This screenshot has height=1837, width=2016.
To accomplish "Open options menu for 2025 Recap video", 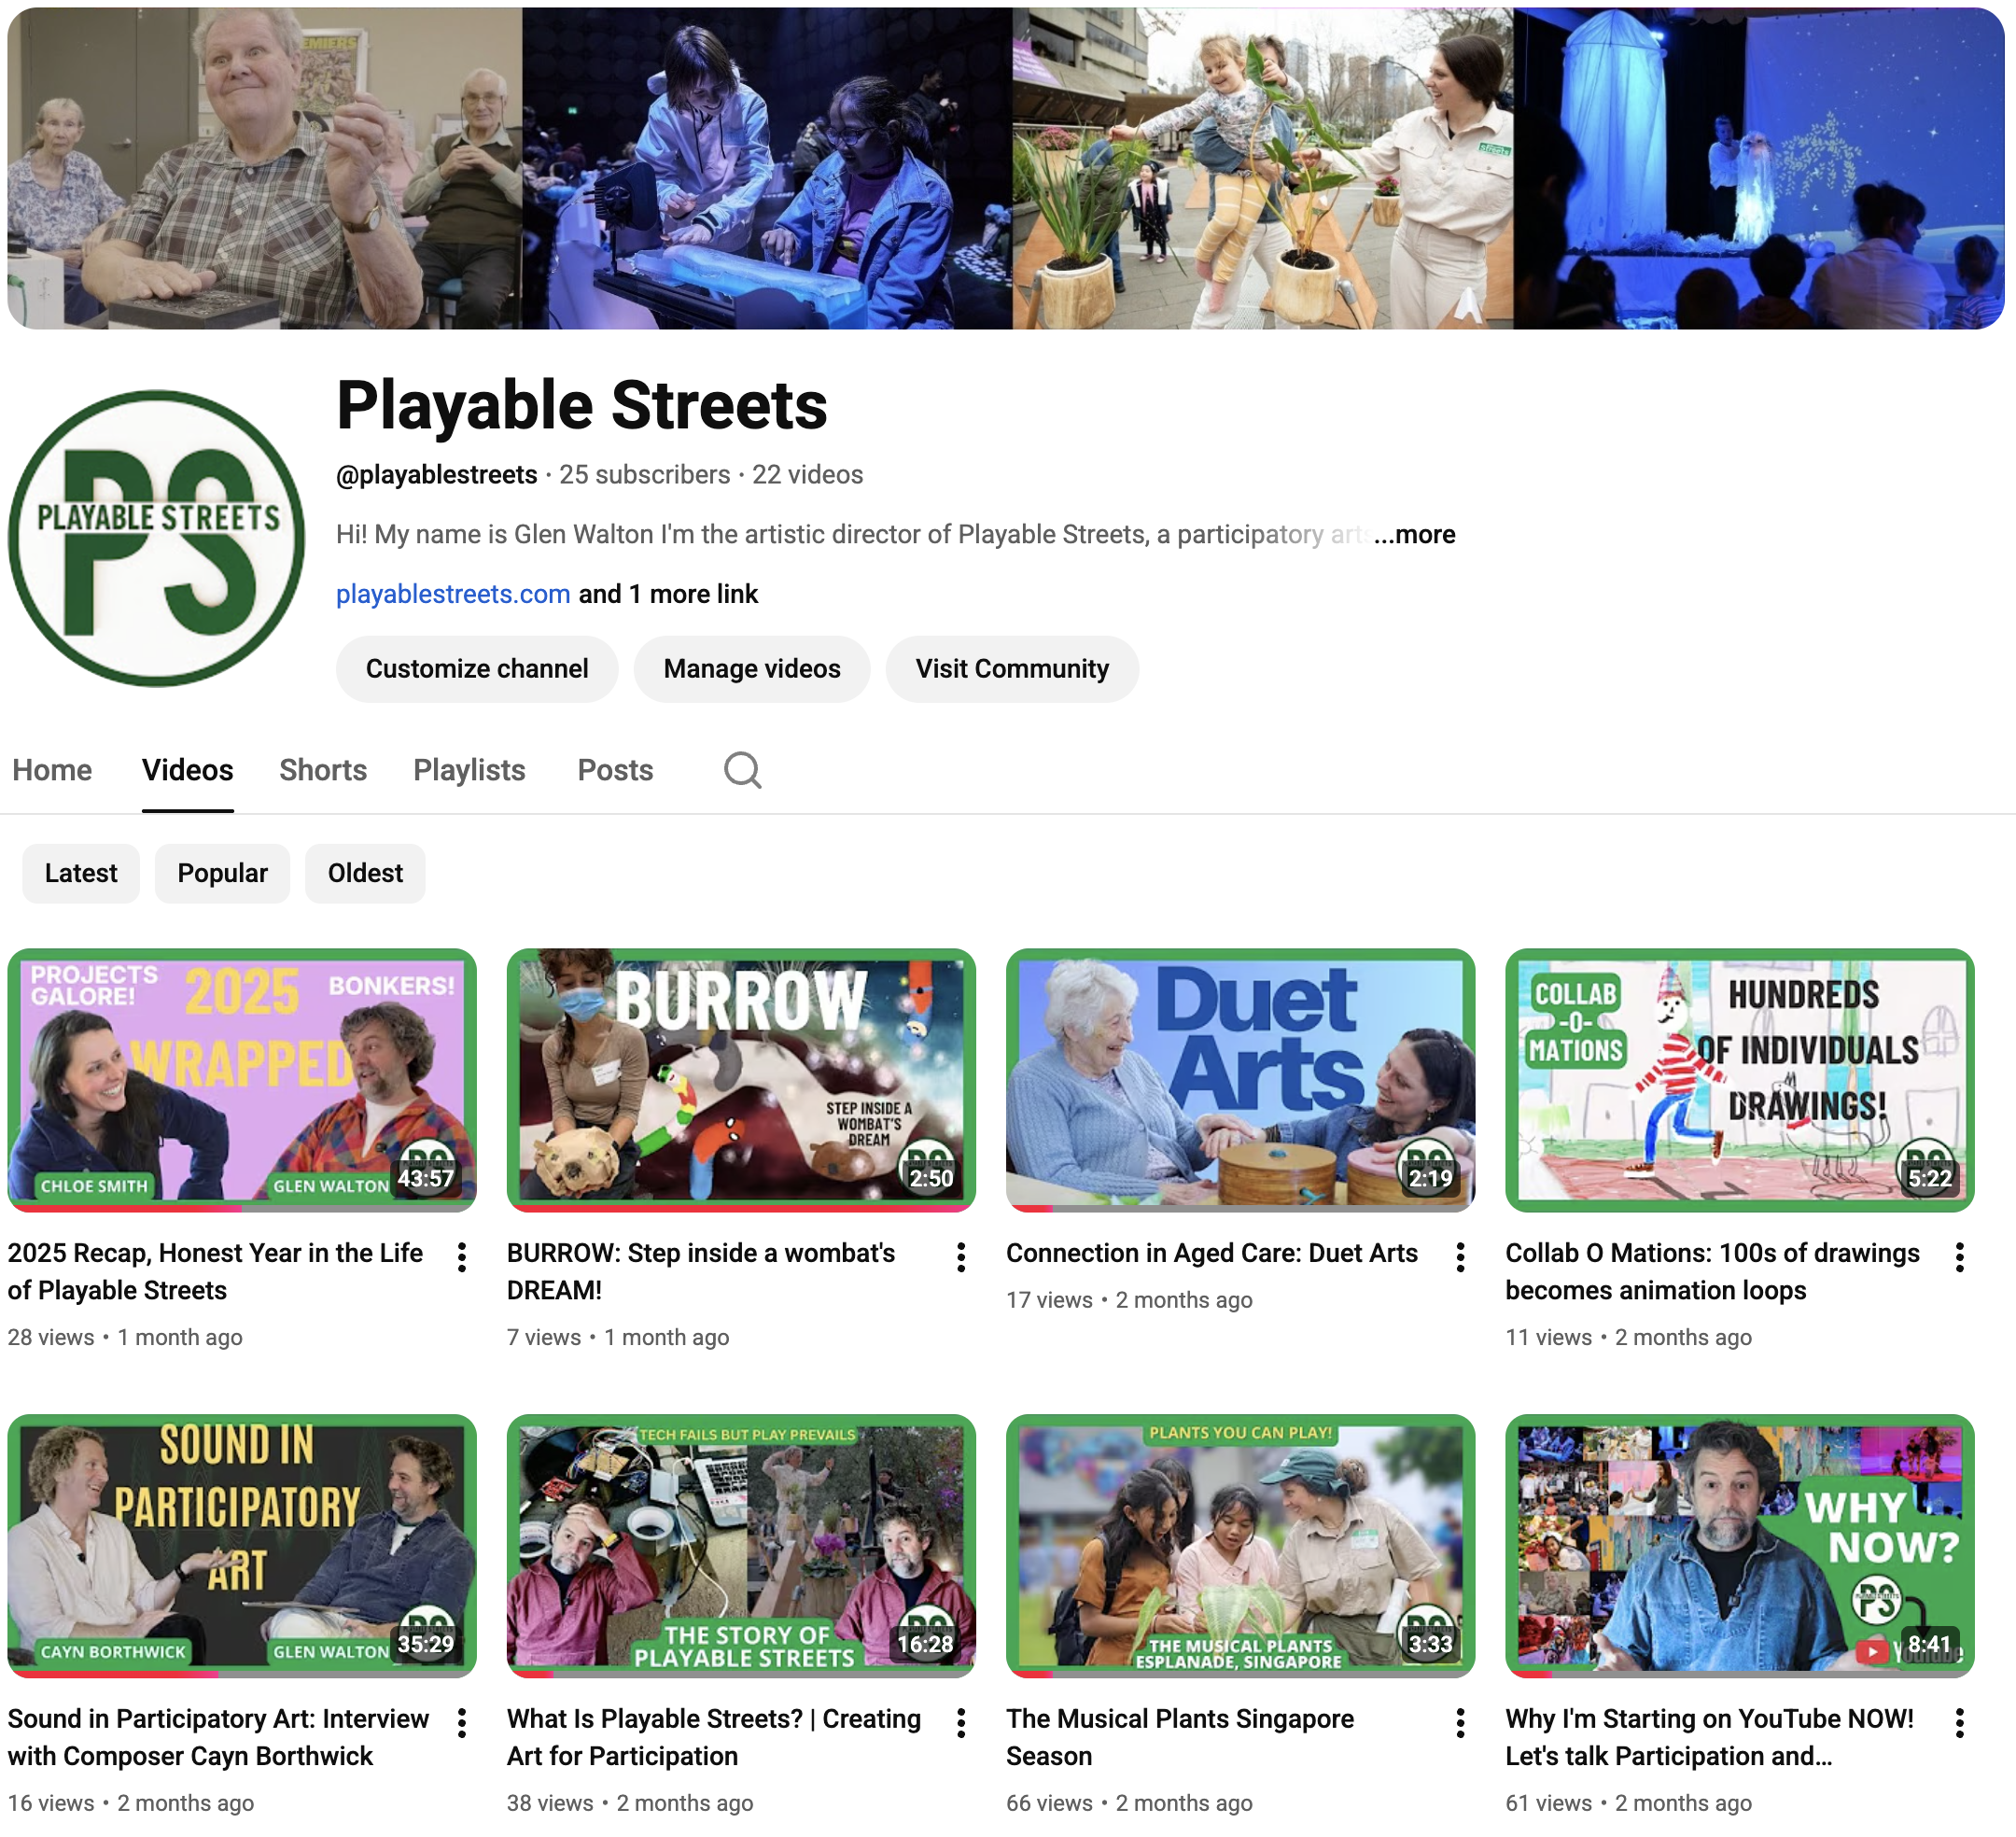I will coord(461,1258).
